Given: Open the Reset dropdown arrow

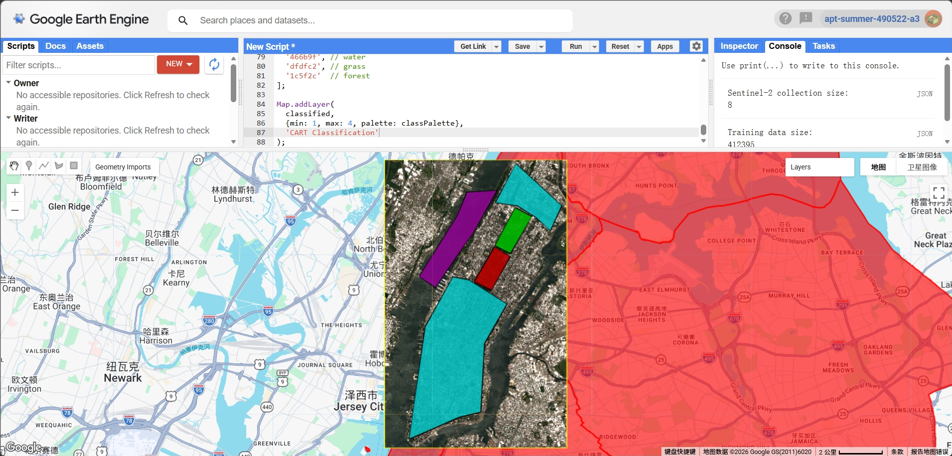Looking at the screenshot, I should click(x=638, y=46).
